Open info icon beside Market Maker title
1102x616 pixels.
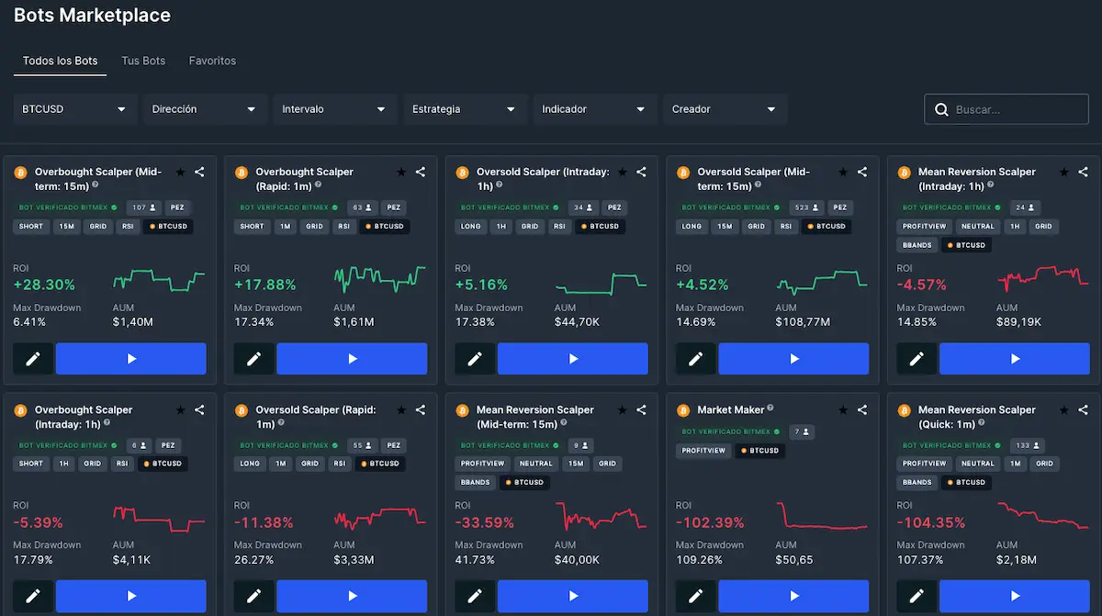(770, 409)
